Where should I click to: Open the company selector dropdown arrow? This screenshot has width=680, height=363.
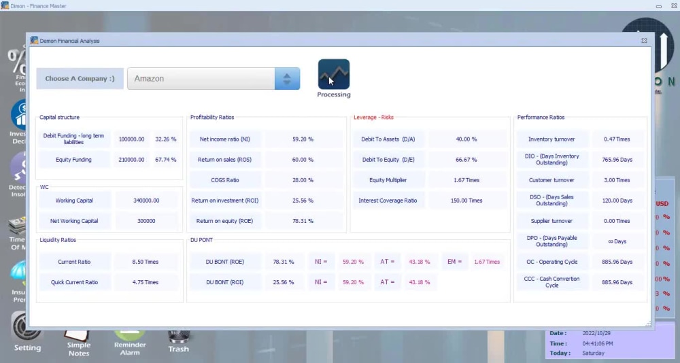pos(287,78)
